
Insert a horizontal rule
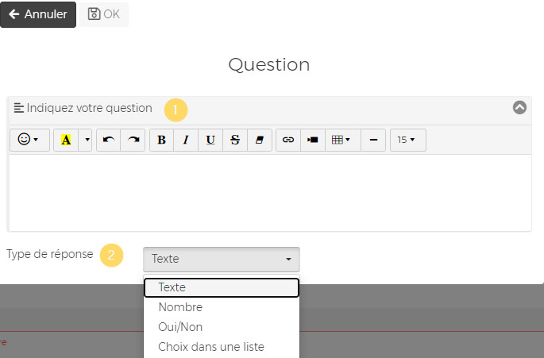click(373, 140)
